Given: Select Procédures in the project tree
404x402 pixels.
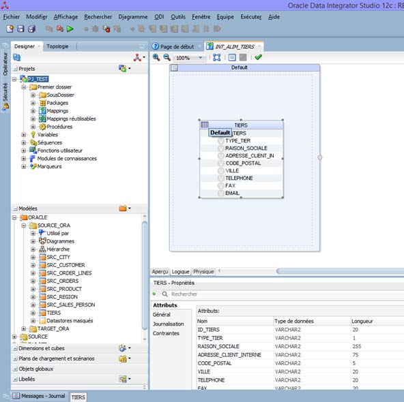Looking at the screenshot, I should pos(59,127).
